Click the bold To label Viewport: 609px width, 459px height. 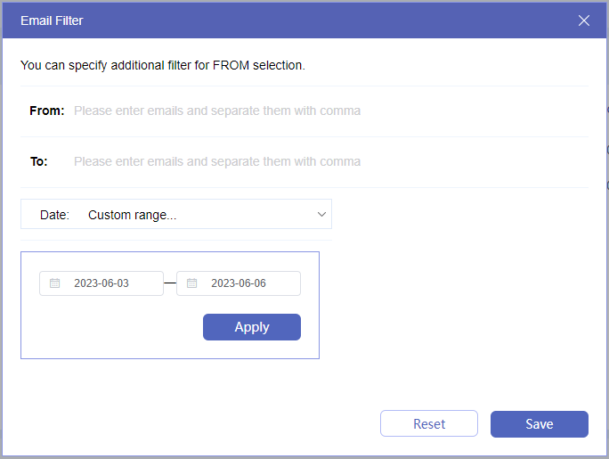tap(38, 162)
